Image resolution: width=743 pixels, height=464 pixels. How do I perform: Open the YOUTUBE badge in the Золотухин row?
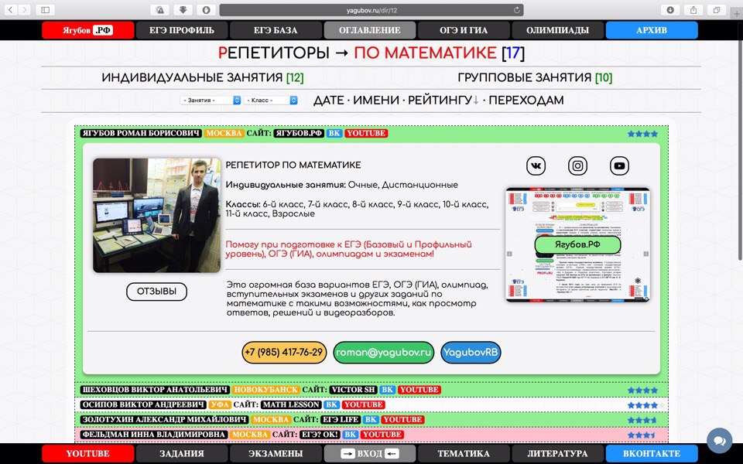coord(403,419)
